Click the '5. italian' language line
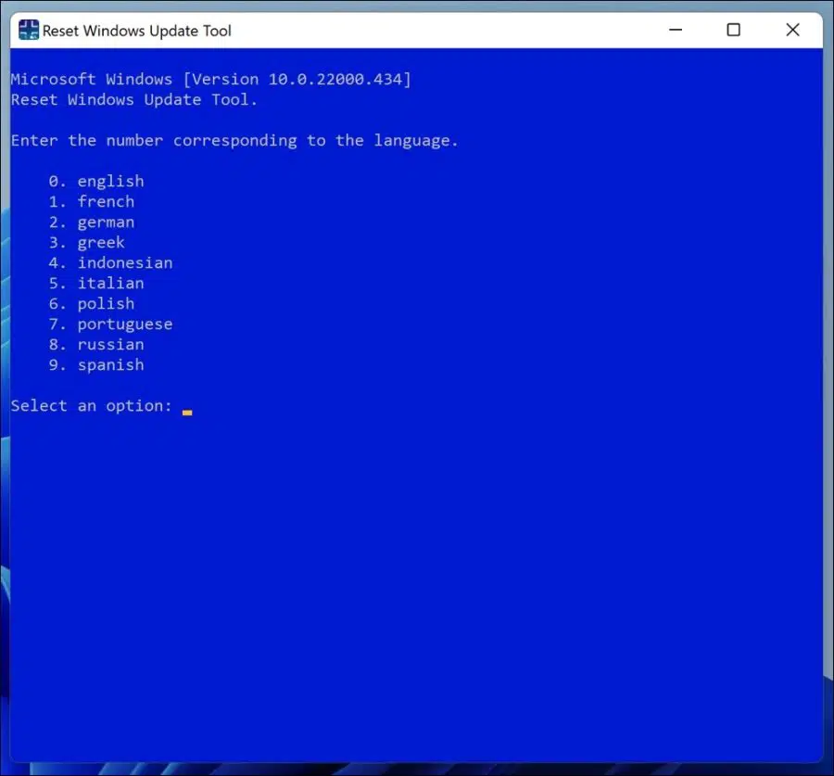The height and width of the screenshot is (776, 834). click(x=96, y=283)
